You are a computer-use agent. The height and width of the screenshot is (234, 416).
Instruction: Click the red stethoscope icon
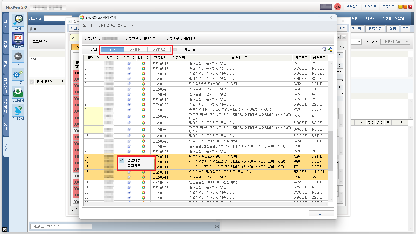pyautogui.click(x=337, y=7)
